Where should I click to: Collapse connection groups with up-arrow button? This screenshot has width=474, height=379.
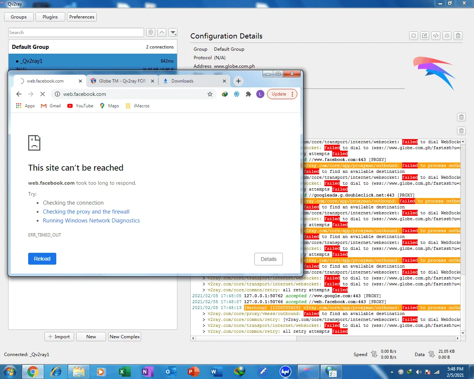[162, 33]
